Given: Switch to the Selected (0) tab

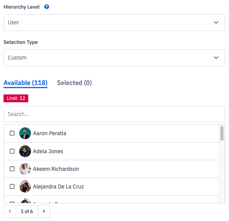Looking at the screenshot, I should [x=75, y=83].
